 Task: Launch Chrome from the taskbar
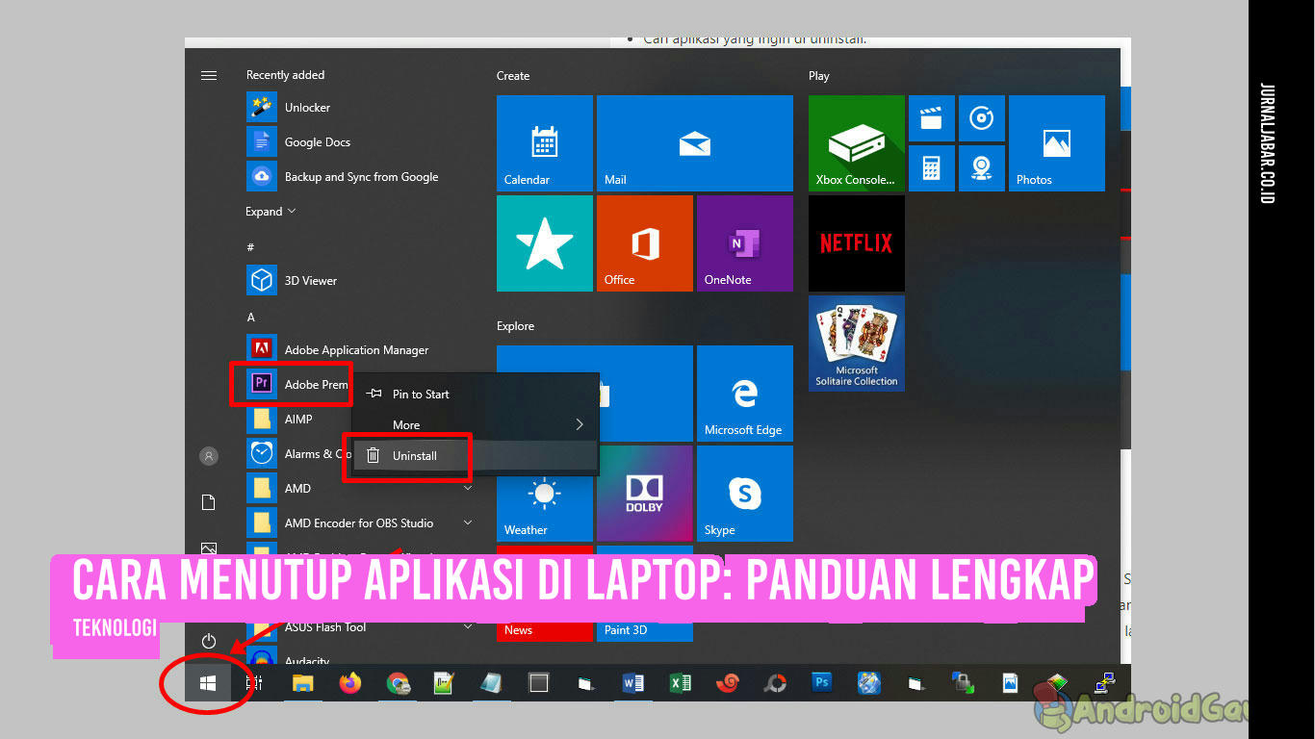point(398,683)
